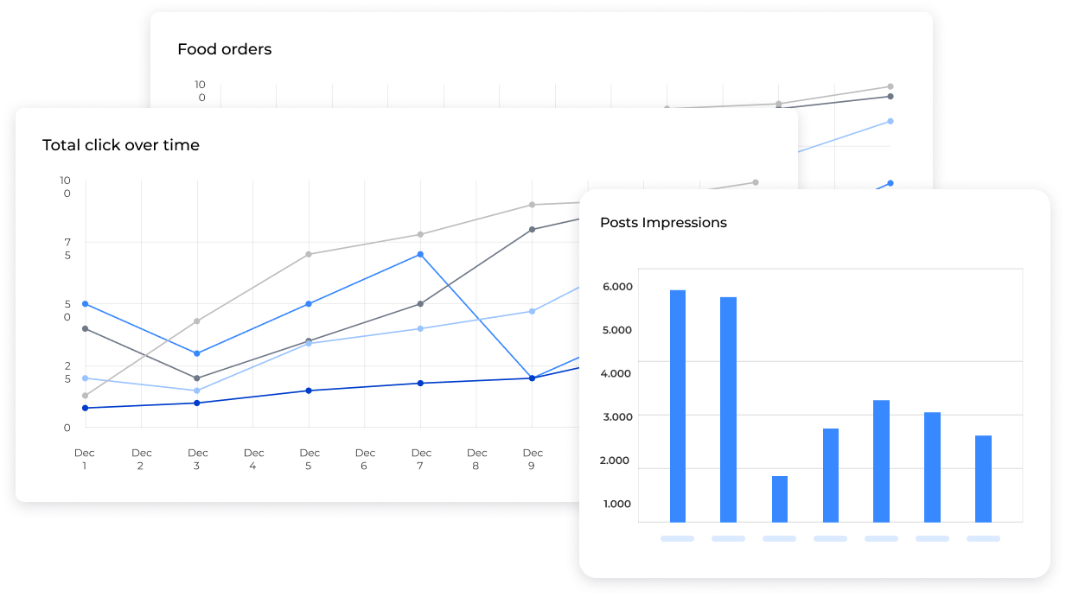This screenshot has width=1066, height=597.
Task: Click the light blue line's point at Dec 9
Action: [532, 311]
